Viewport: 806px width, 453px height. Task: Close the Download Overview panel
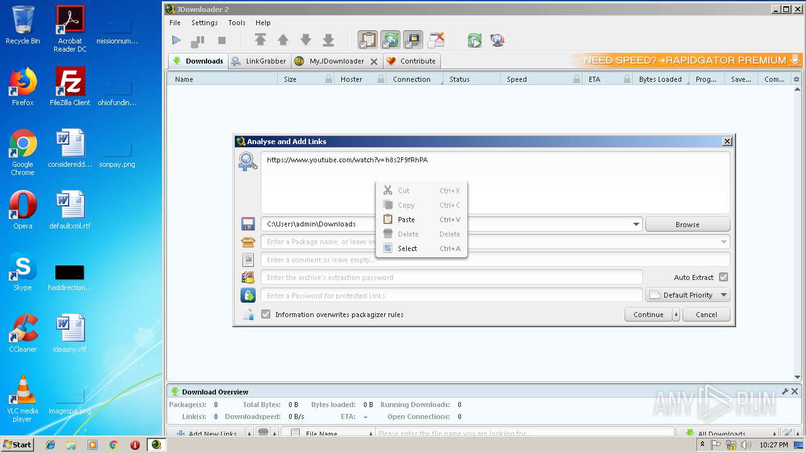tap(795, 391)
